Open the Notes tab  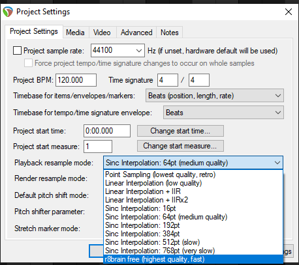[170, 33]
